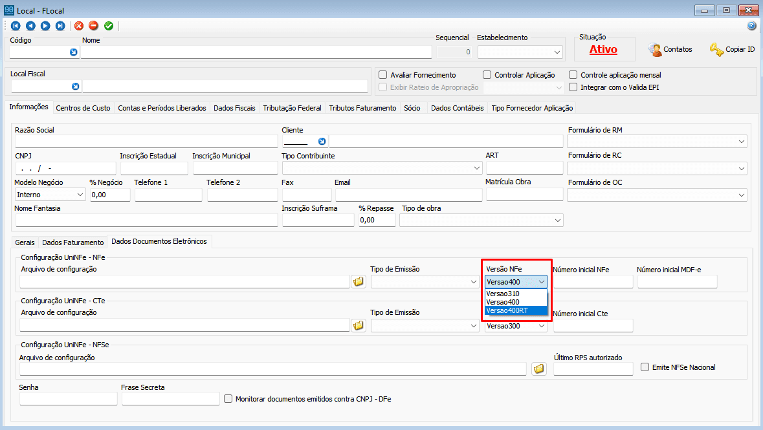
Task: Click the Último RPS autorizado field
Action: (593, 369)
